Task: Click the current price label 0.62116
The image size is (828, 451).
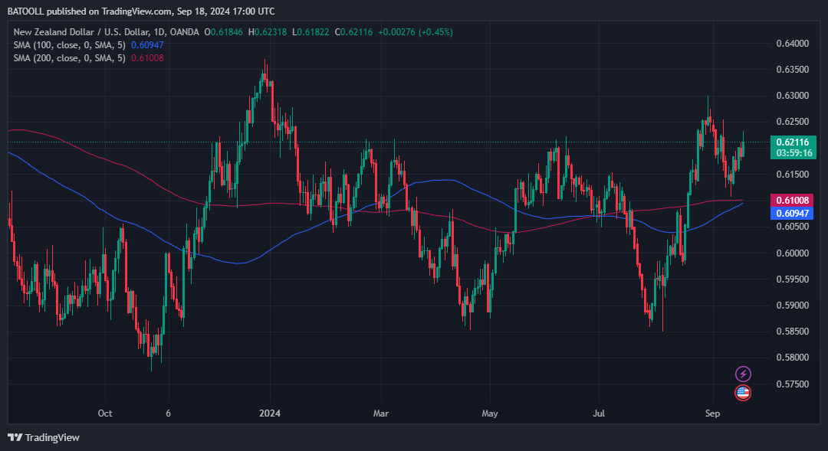Action: tap(793, 142)
